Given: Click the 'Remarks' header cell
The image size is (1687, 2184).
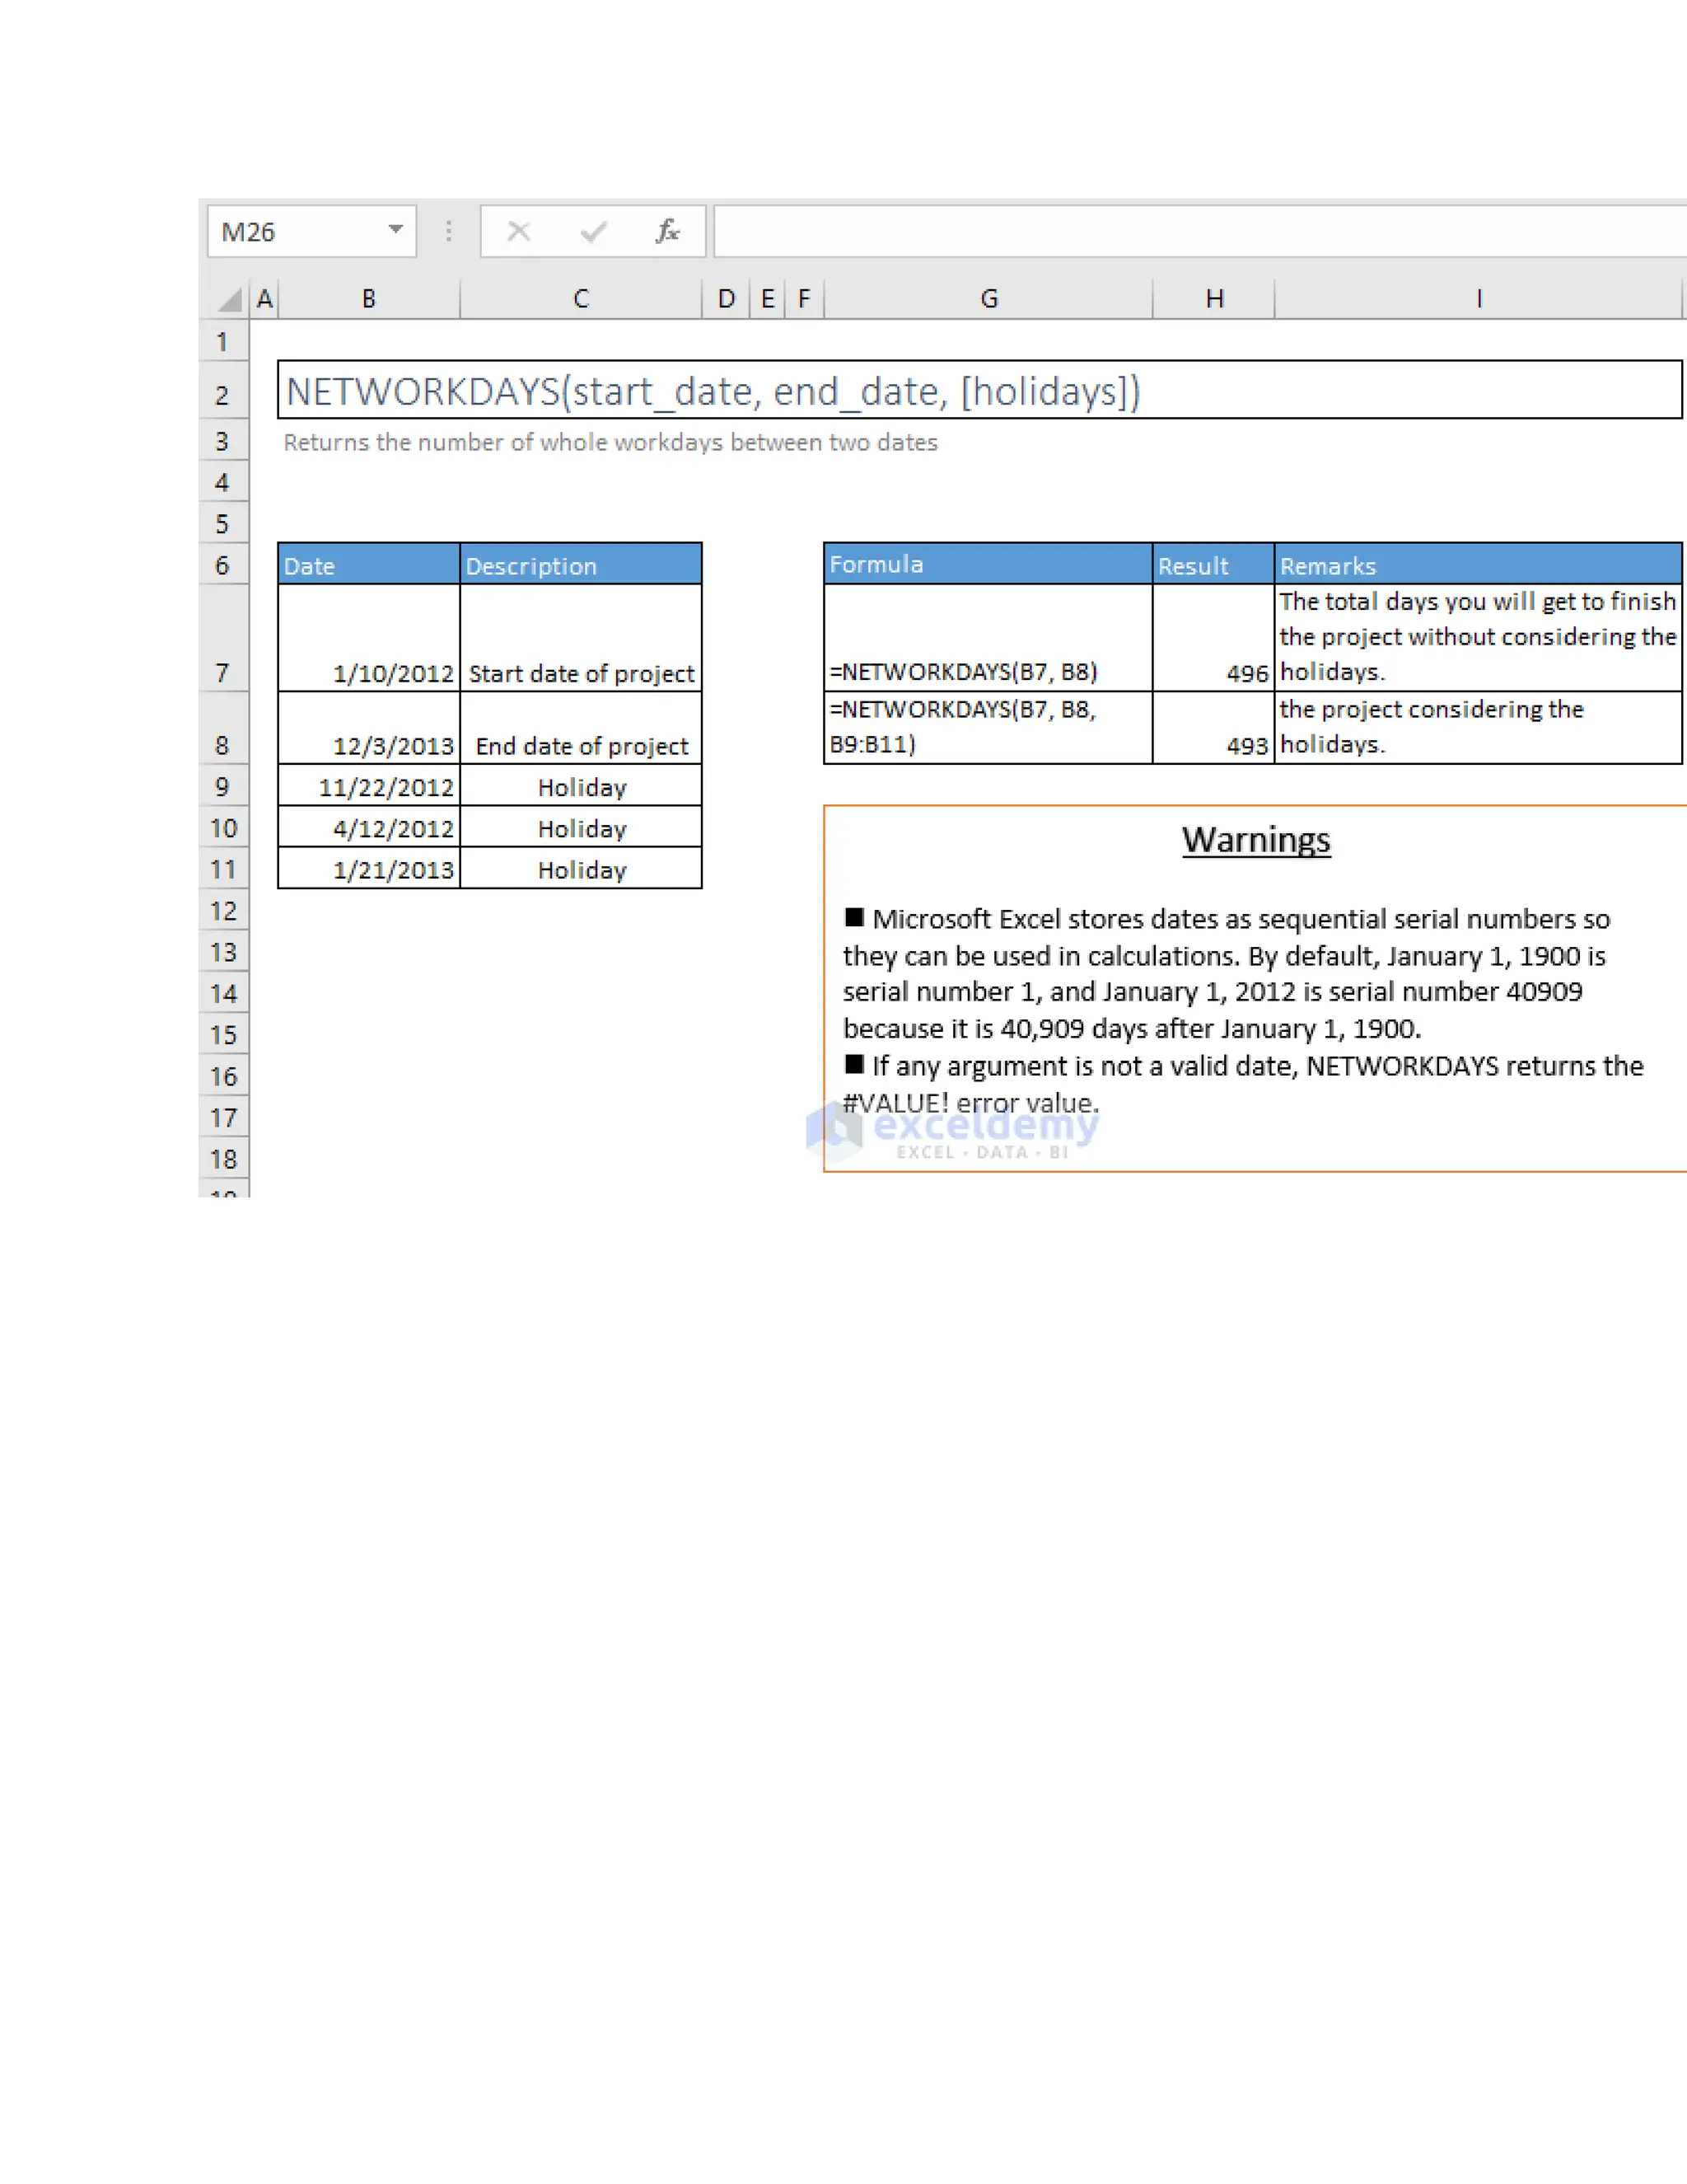Looking at the screenshot, I should point(1479,564).
